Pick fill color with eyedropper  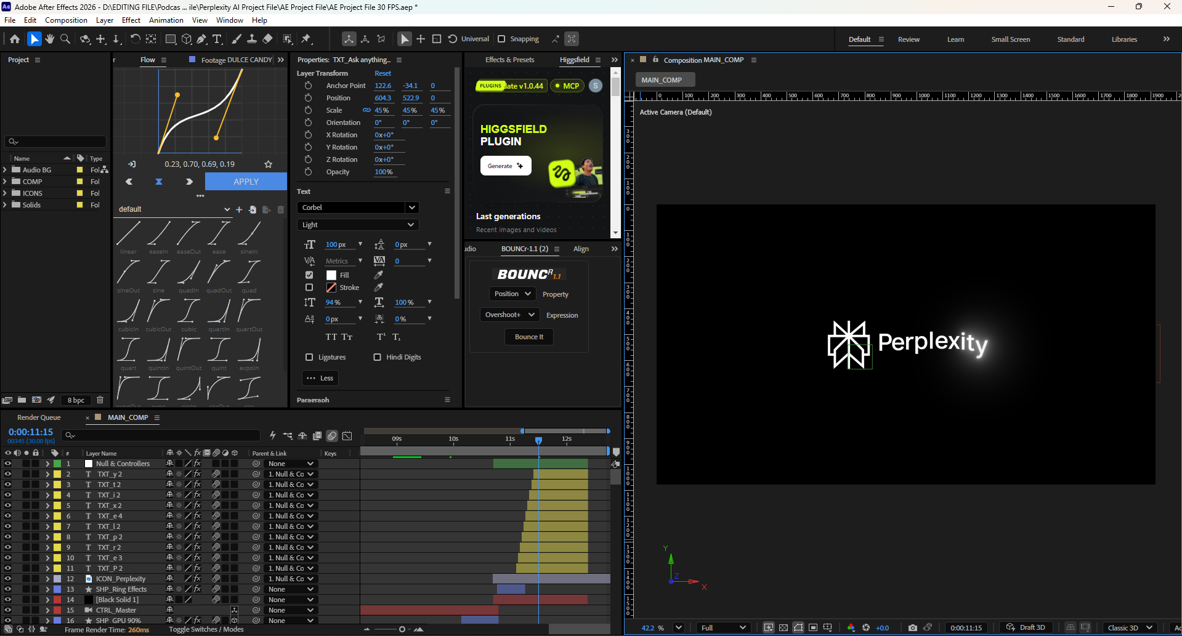coord(379,275)
